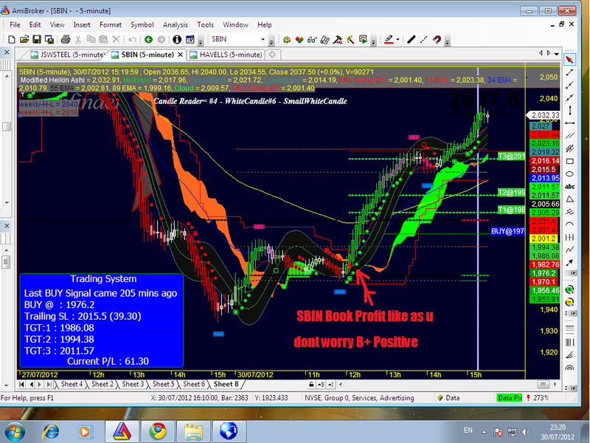The width and height of the screenshot is (590, 443).
Task: Open the Preferences gear icon in toolbar
Action: click(287, 39)
